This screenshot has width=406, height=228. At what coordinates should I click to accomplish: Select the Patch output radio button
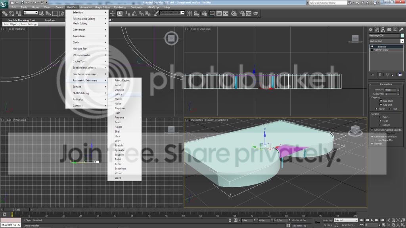coord(380,117)
